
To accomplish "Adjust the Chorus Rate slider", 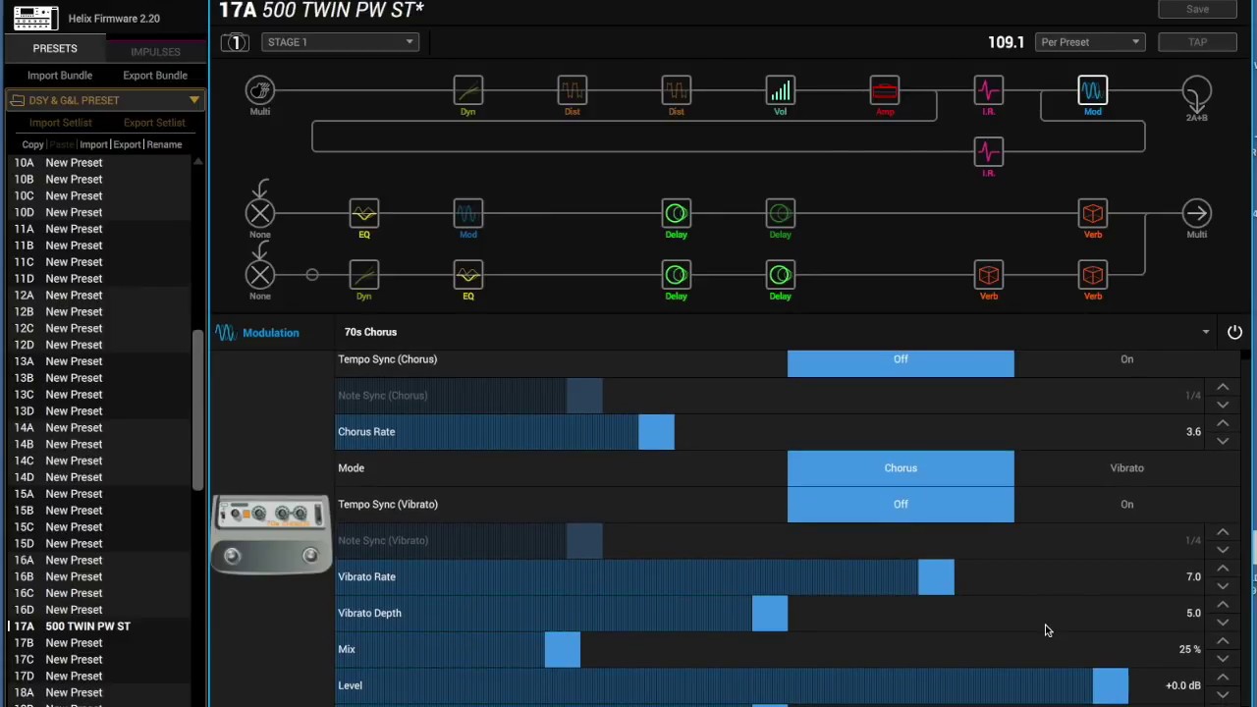I will pos(656,432).
